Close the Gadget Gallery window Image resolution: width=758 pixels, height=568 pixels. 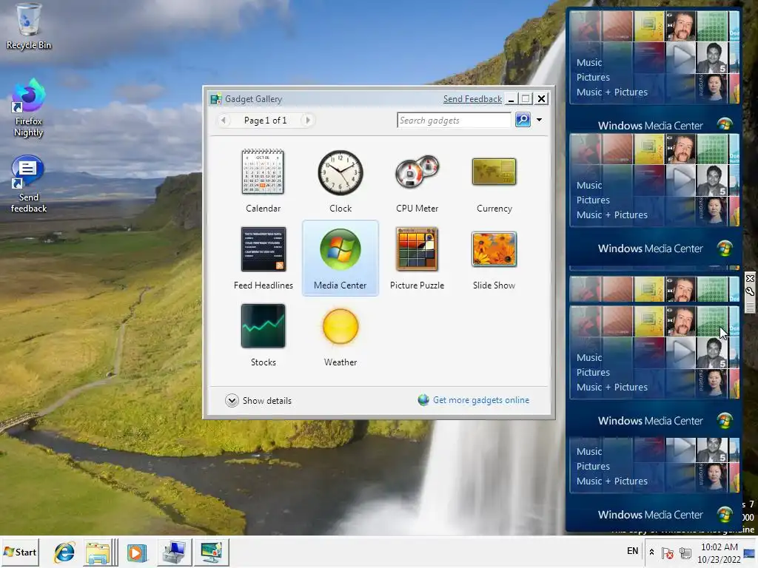pos(541,99)
